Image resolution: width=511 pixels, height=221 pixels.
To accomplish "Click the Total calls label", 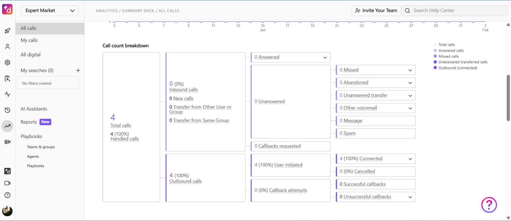I will pyautogui.click(x=121, y=125).
